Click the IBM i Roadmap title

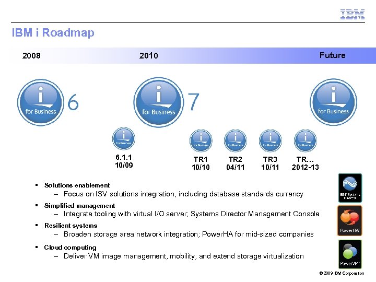[53, 33]
